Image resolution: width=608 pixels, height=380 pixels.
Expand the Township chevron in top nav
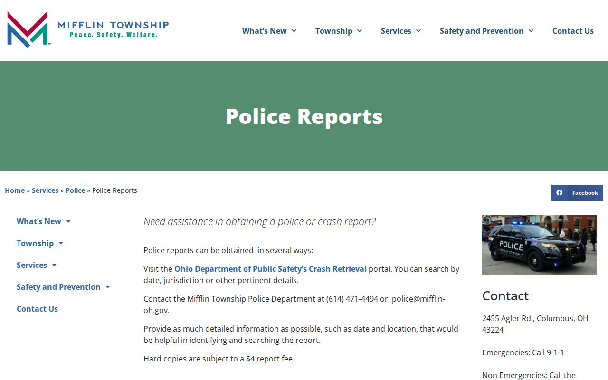pos(360,31)
